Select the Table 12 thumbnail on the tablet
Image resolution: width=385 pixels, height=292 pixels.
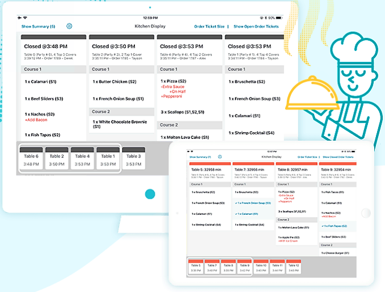[x=293, y=268]
